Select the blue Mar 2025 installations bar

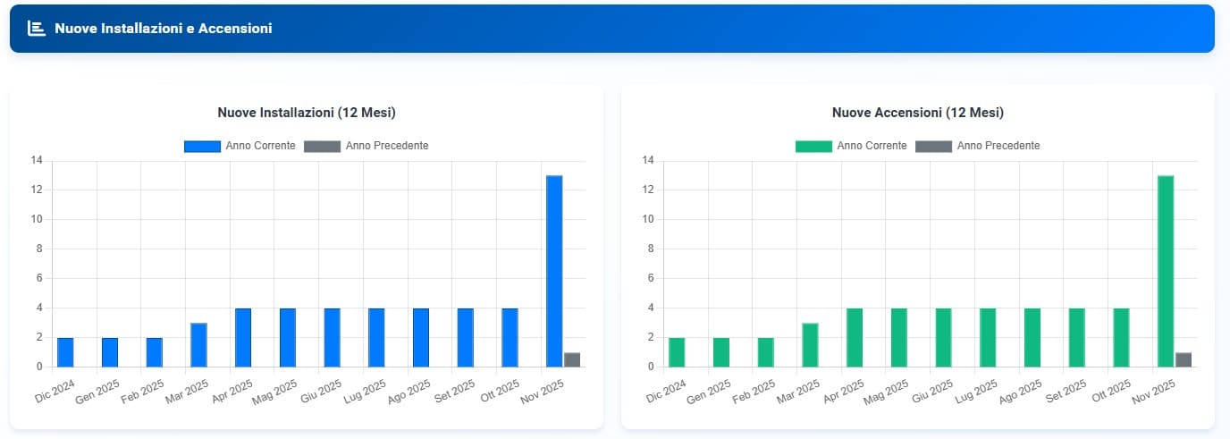(198, 345)
